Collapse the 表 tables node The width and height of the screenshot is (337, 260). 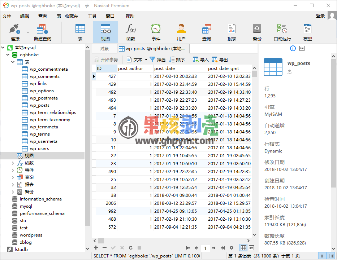click(13, 62)
